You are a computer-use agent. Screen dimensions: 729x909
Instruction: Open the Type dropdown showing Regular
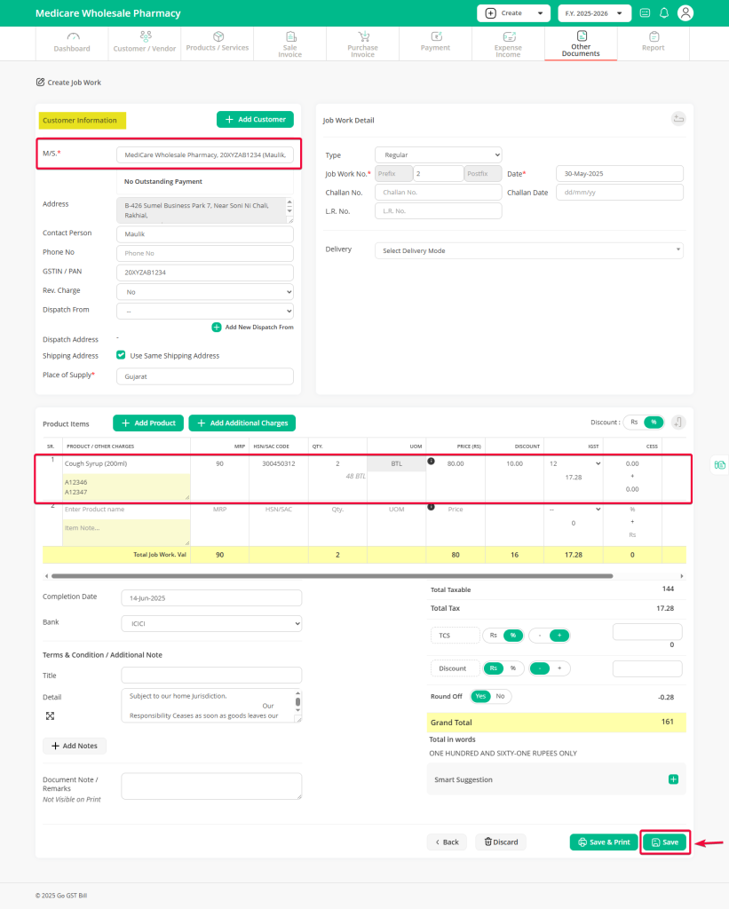pyautogui.click(x=438, y=154)
